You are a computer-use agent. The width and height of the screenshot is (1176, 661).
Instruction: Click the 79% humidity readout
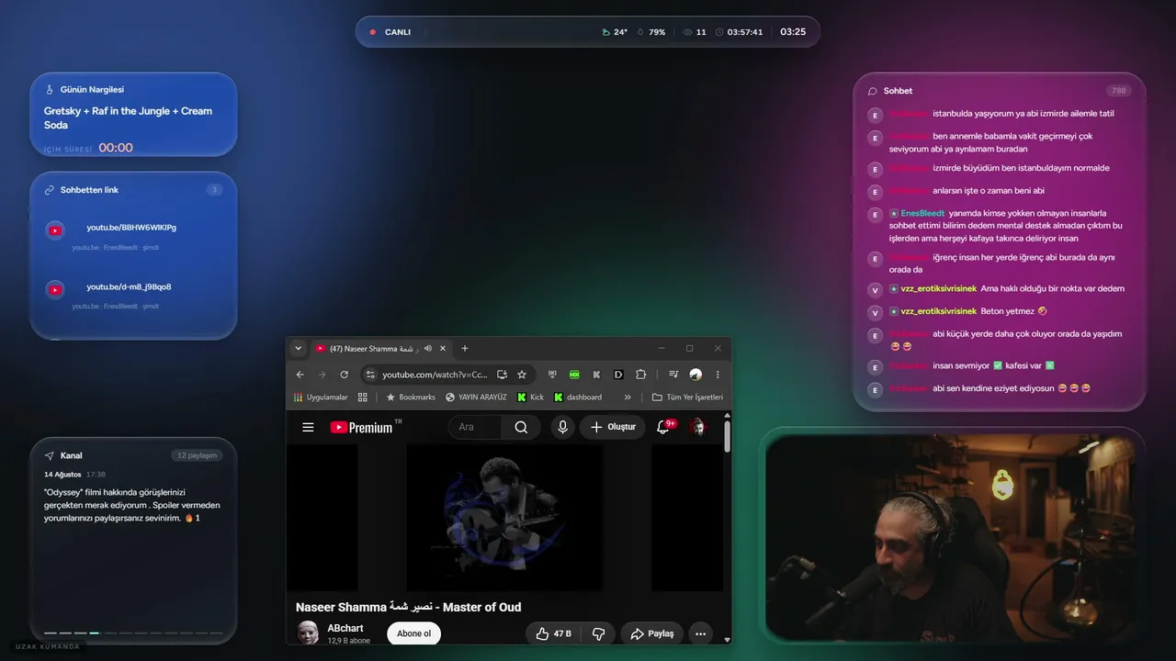pos(651,32)
